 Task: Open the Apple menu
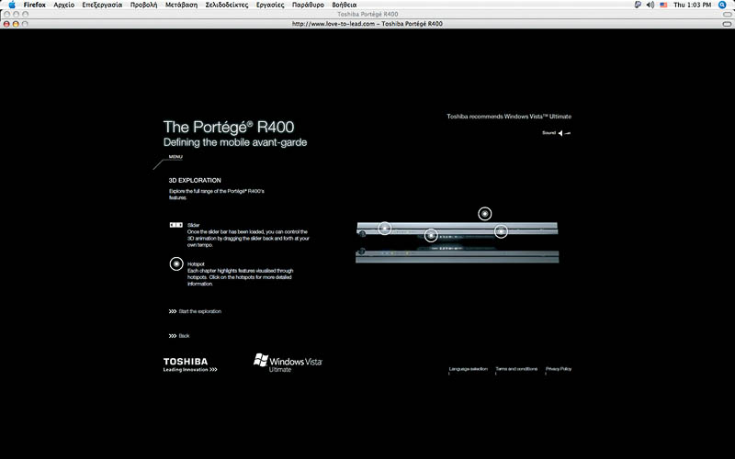tap(12, 5)
